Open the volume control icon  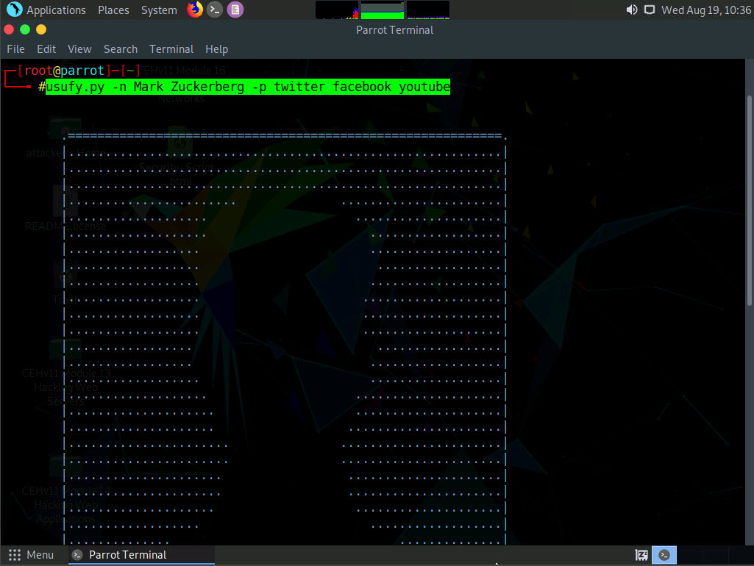[632, 10]
